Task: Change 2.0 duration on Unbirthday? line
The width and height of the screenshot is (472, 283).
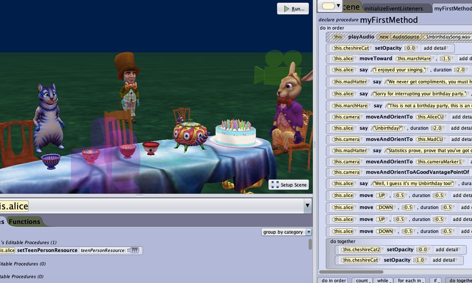Action: click(437, 128)
